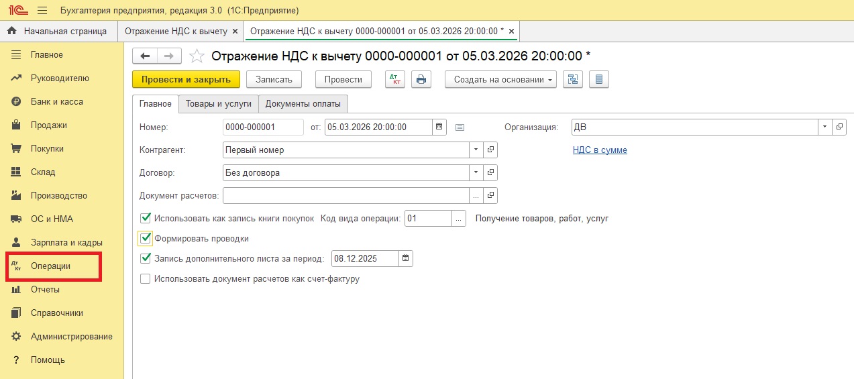
Task: Enable Использовать документ расчетов как счет-фактуру
Action: [145, 278]
